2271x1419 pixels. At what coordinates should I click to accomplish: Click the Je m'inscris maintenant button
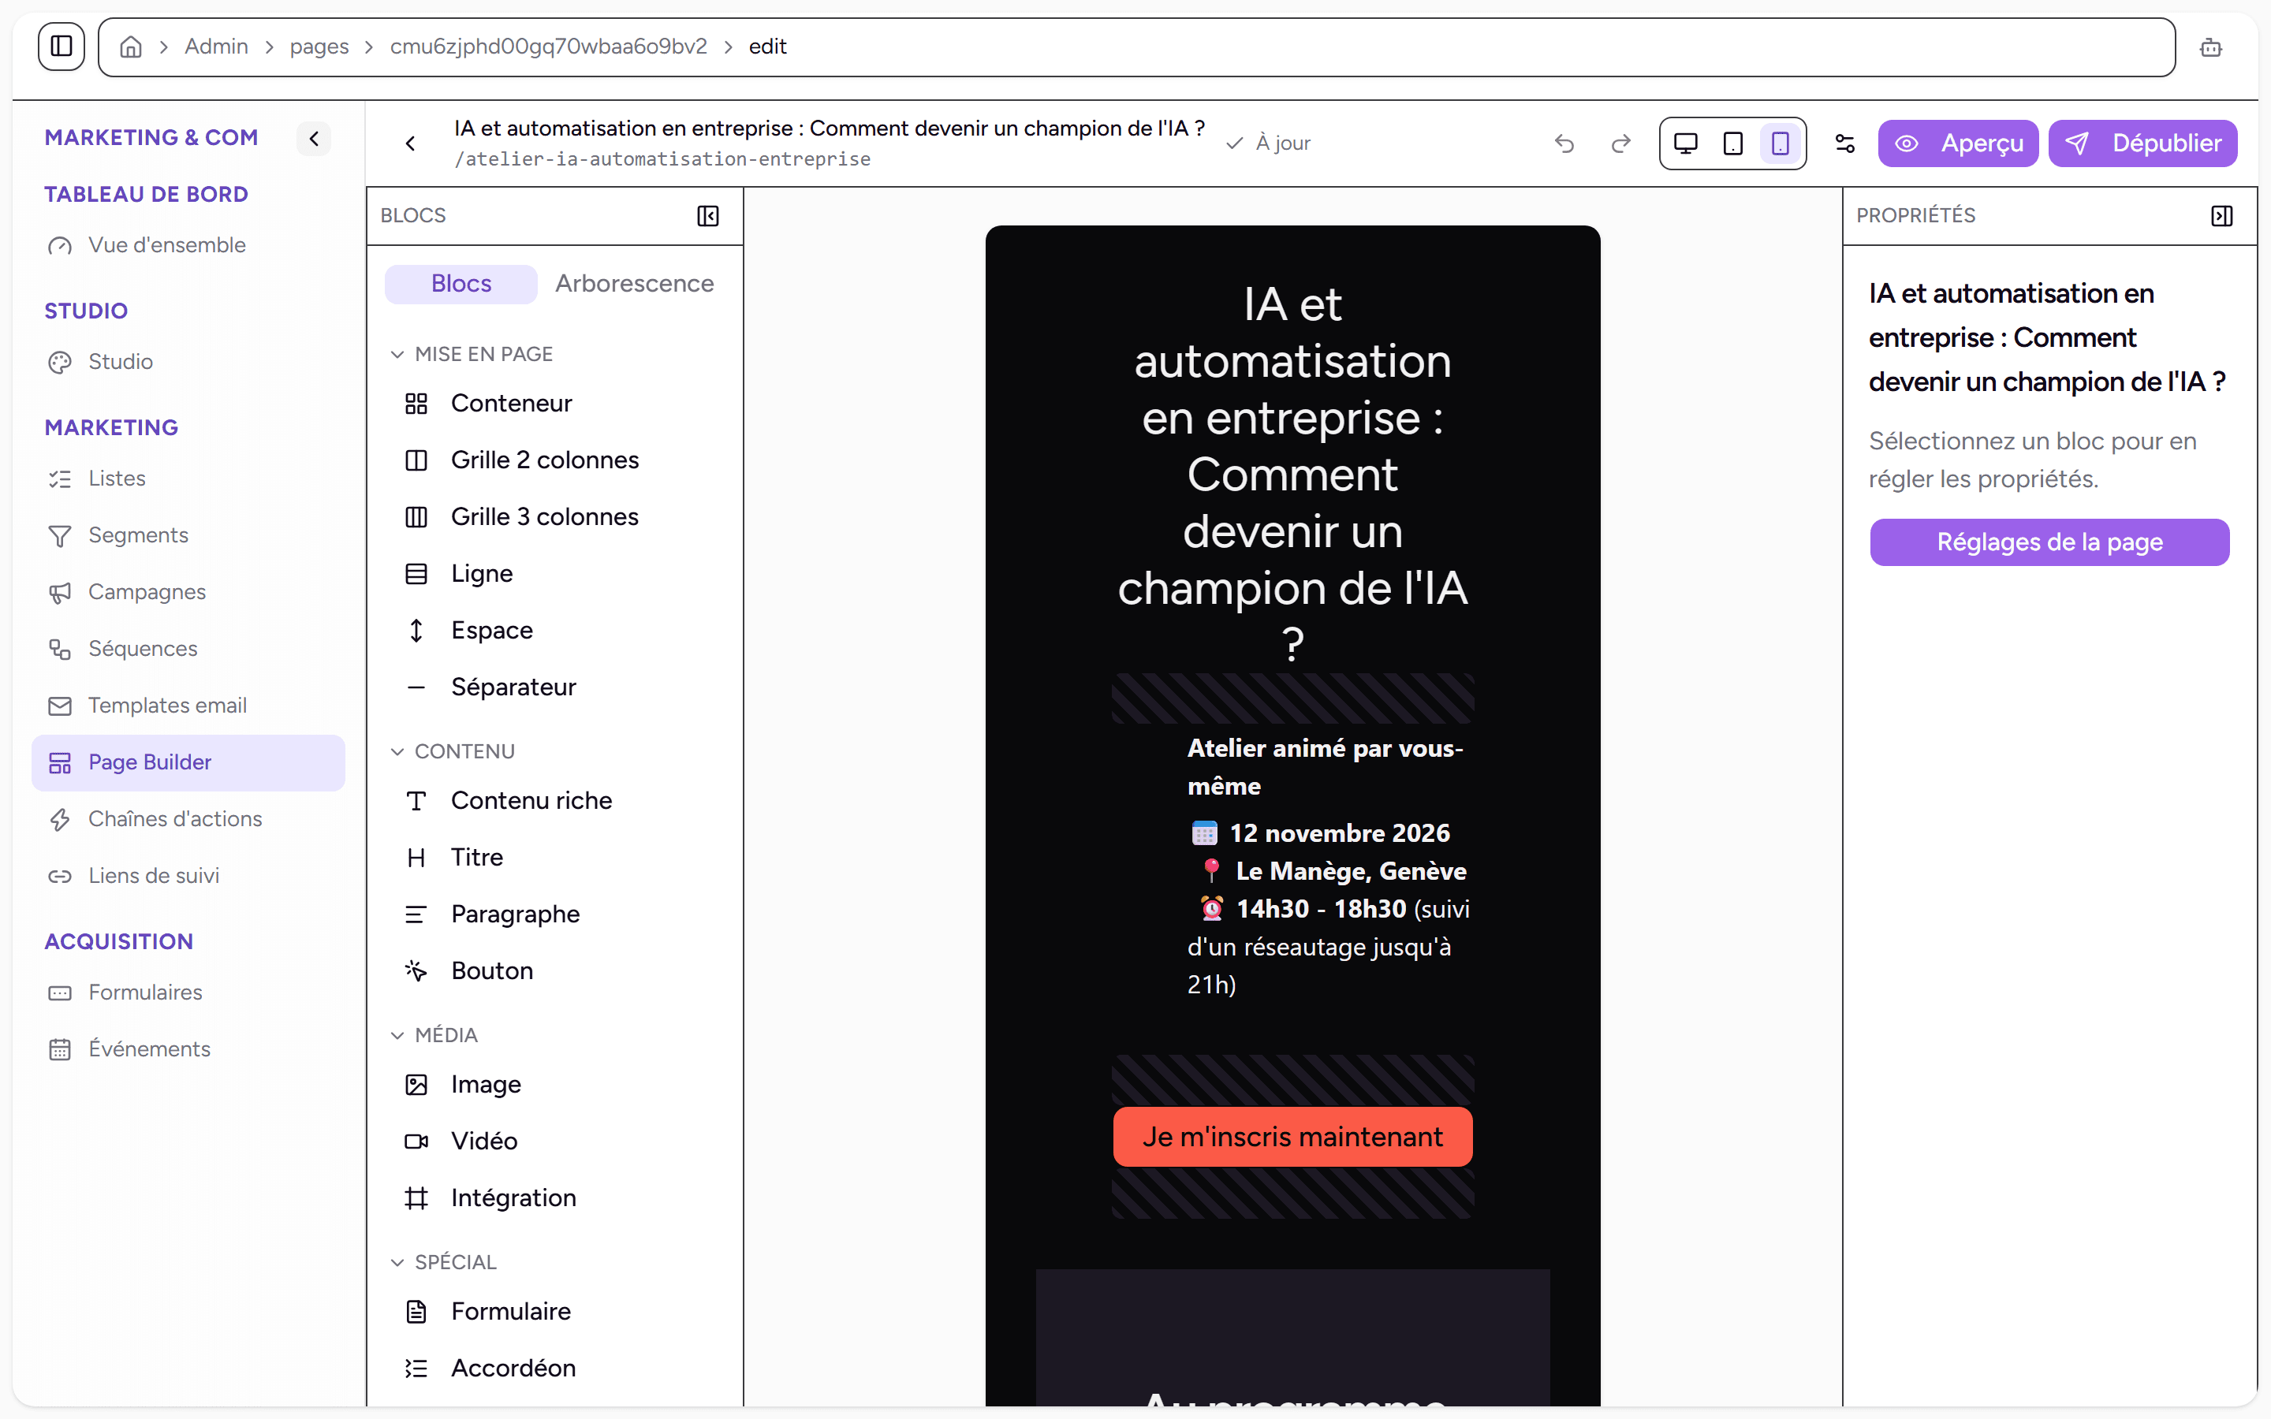pyautogui.click(x=1292, y=1137)
